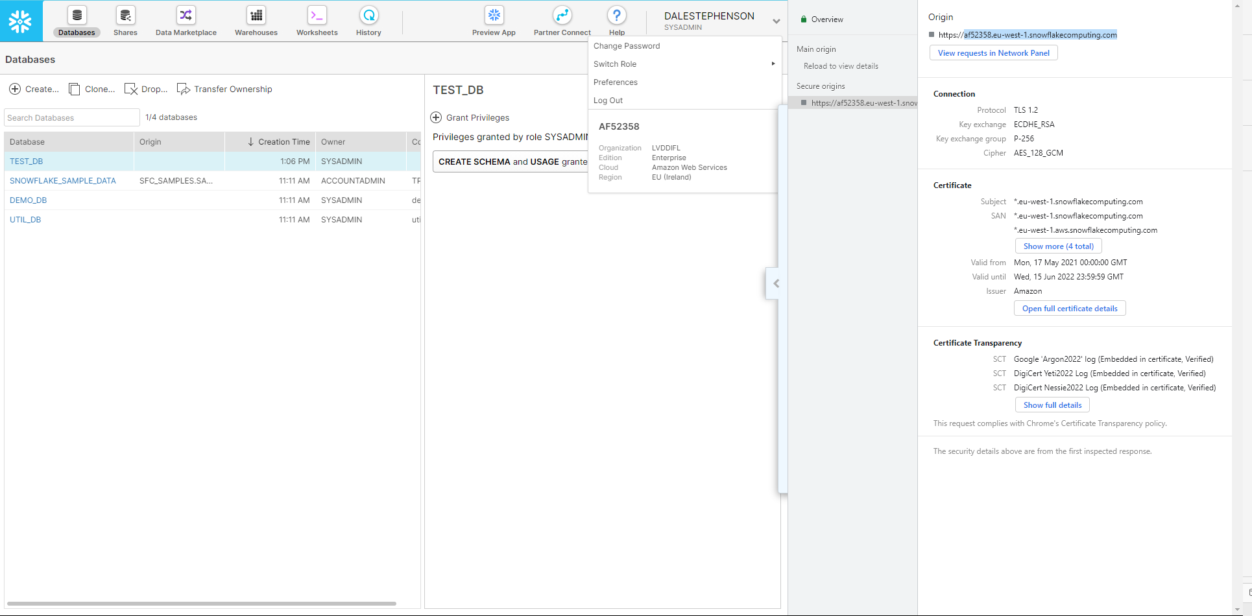
Task: Collapse side panel with chevron handle
Action: (x=776, y=283)
